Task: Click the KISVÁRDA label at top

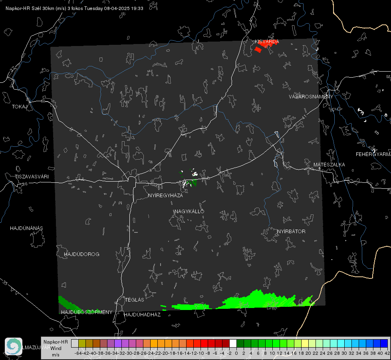Action: pos(267,42)
